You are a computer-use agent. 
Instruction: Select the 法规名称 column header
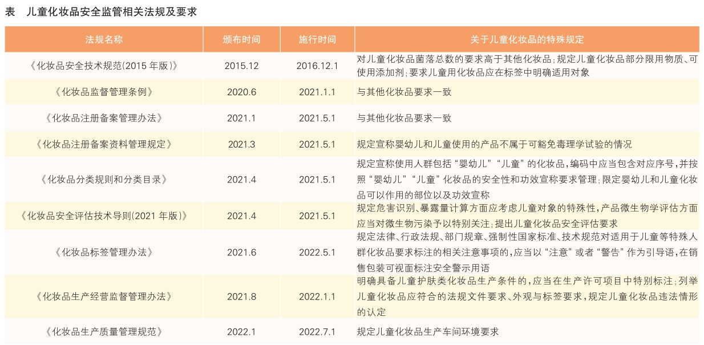[104, 39]
